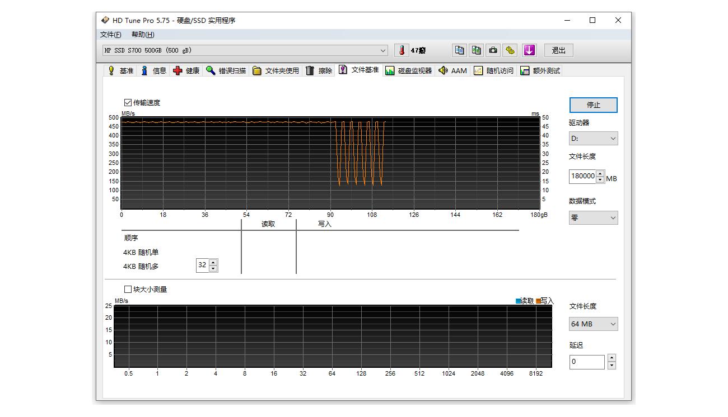
Task: Enable the 块大小测量 checkbox
Action: pos(128,290)
